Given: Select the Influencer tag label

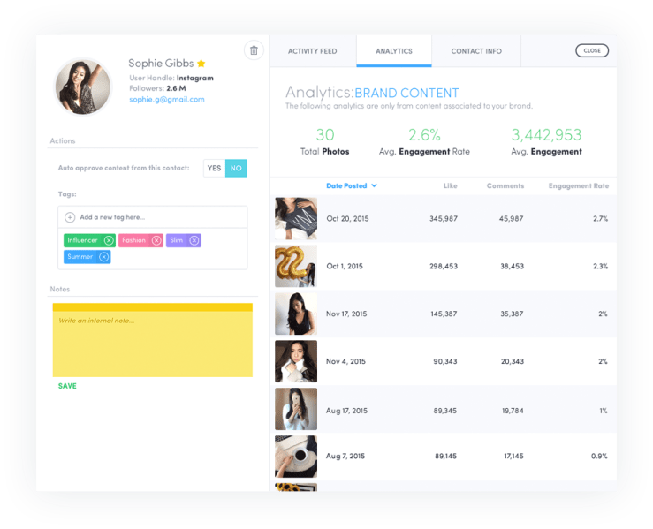Looking at the screenshot, I should click(x=82, y=240).
